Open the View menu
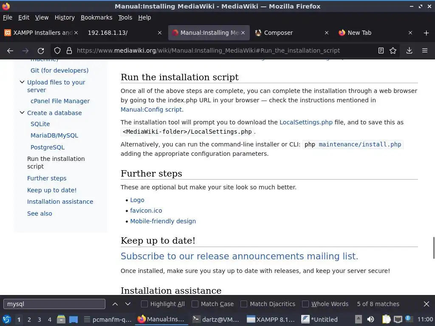This screenshot has width=435, height=326. click(42, 17)
